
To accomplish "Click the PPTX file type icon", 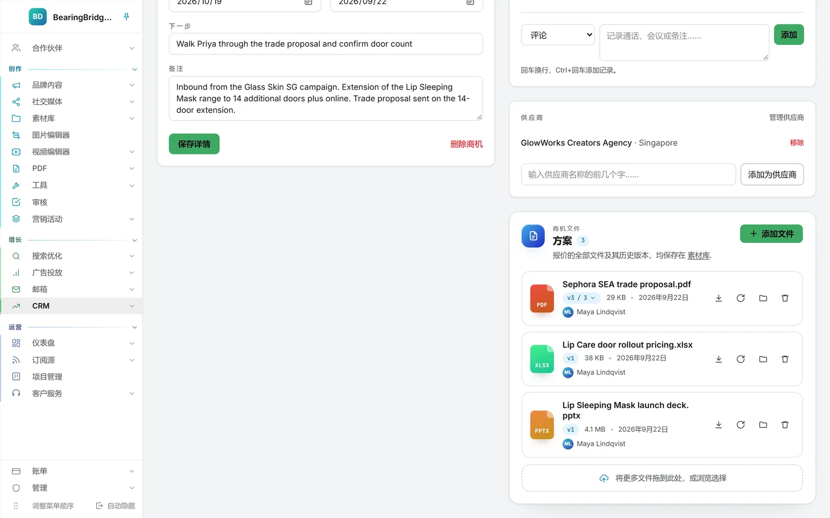I will click(542, 425).
